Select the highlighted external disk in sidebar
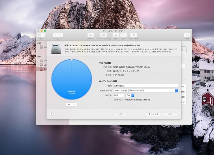This screenshot has height=155, width=214. (42, 69)
